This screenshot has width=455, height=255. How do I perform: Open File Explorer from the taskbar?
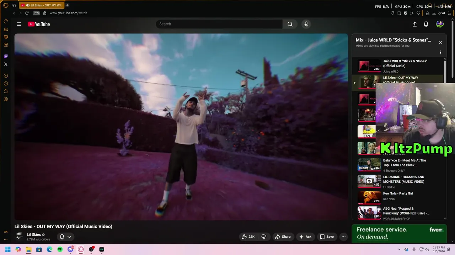[x=28, y=249]
